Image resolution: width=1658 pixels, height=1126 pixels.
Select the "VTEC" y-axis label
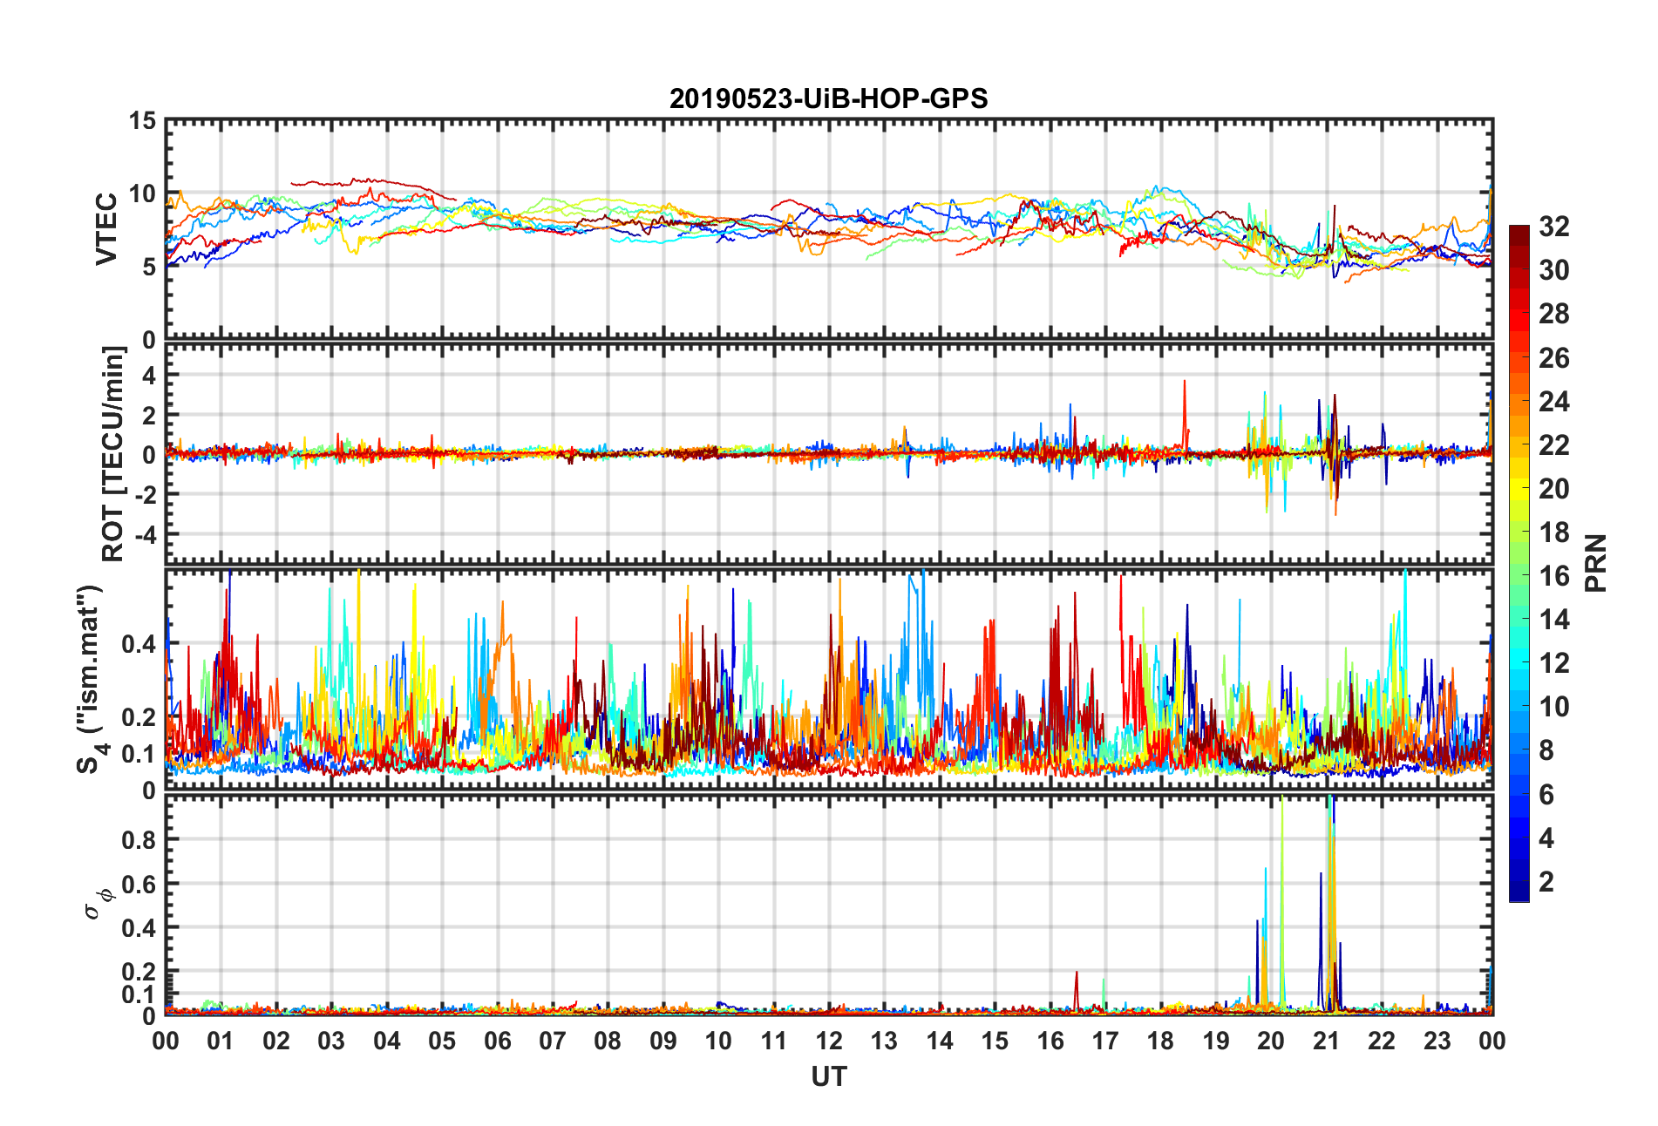point(106,229)
